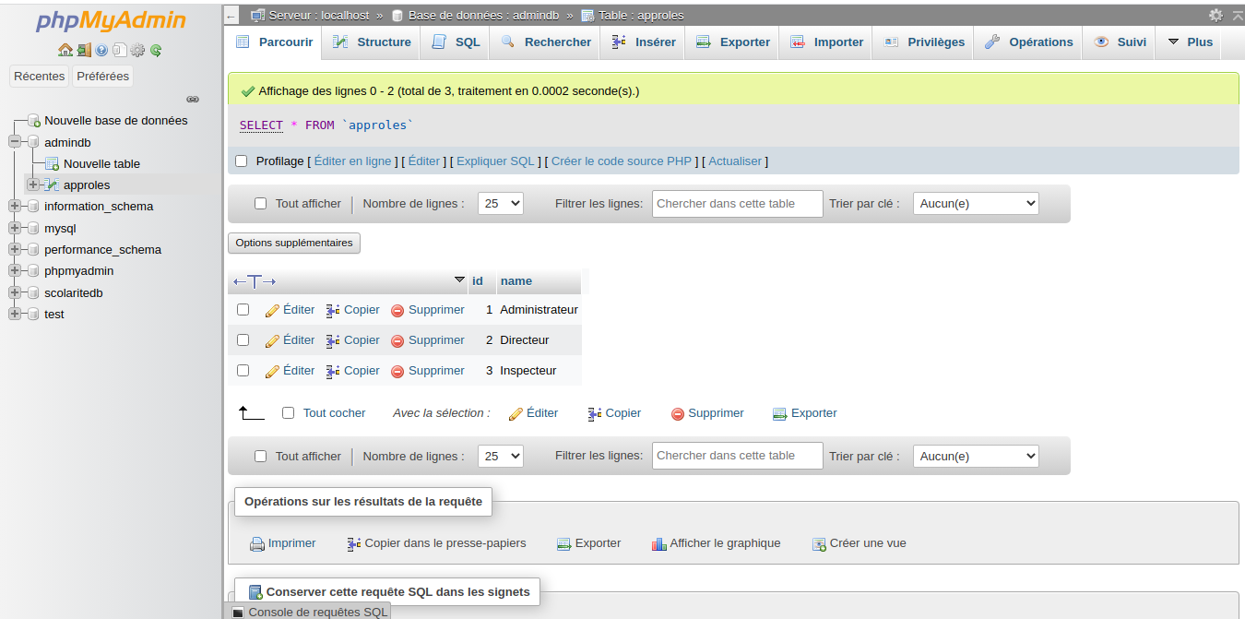Click Éditer en ligne link
The height and width of the screenshot is (619, 1245).
(x=353, y=161)
